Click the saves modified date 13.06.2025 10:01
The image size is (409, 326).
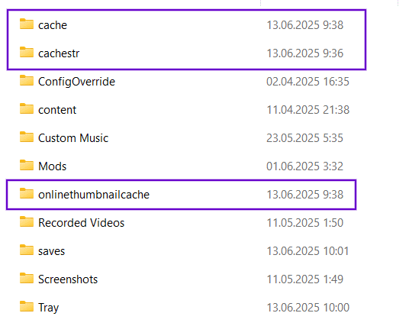click(308, 251)
